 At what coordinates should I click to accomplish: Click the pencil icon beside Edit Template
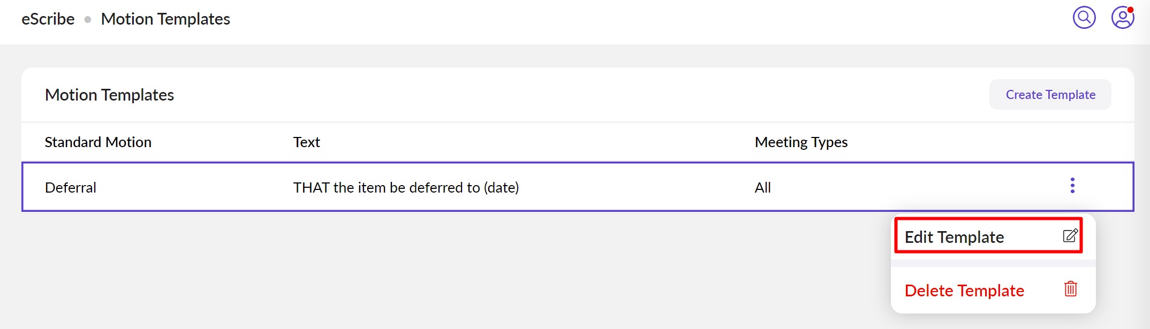pyautogui.click(x=1070, y=236)
